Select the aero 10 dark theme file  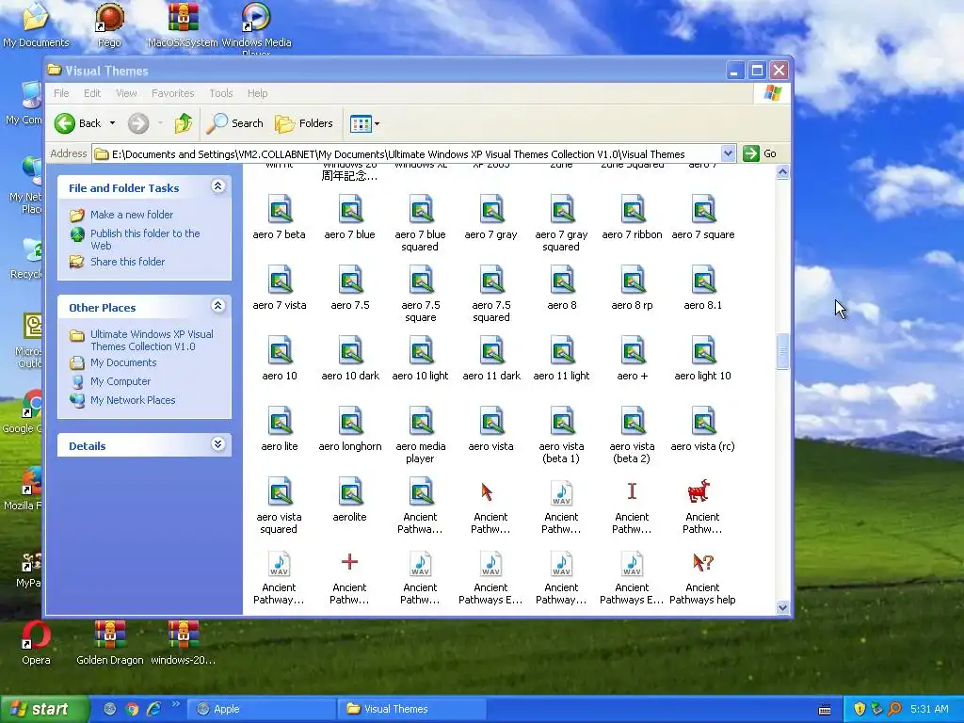[350, 359]
